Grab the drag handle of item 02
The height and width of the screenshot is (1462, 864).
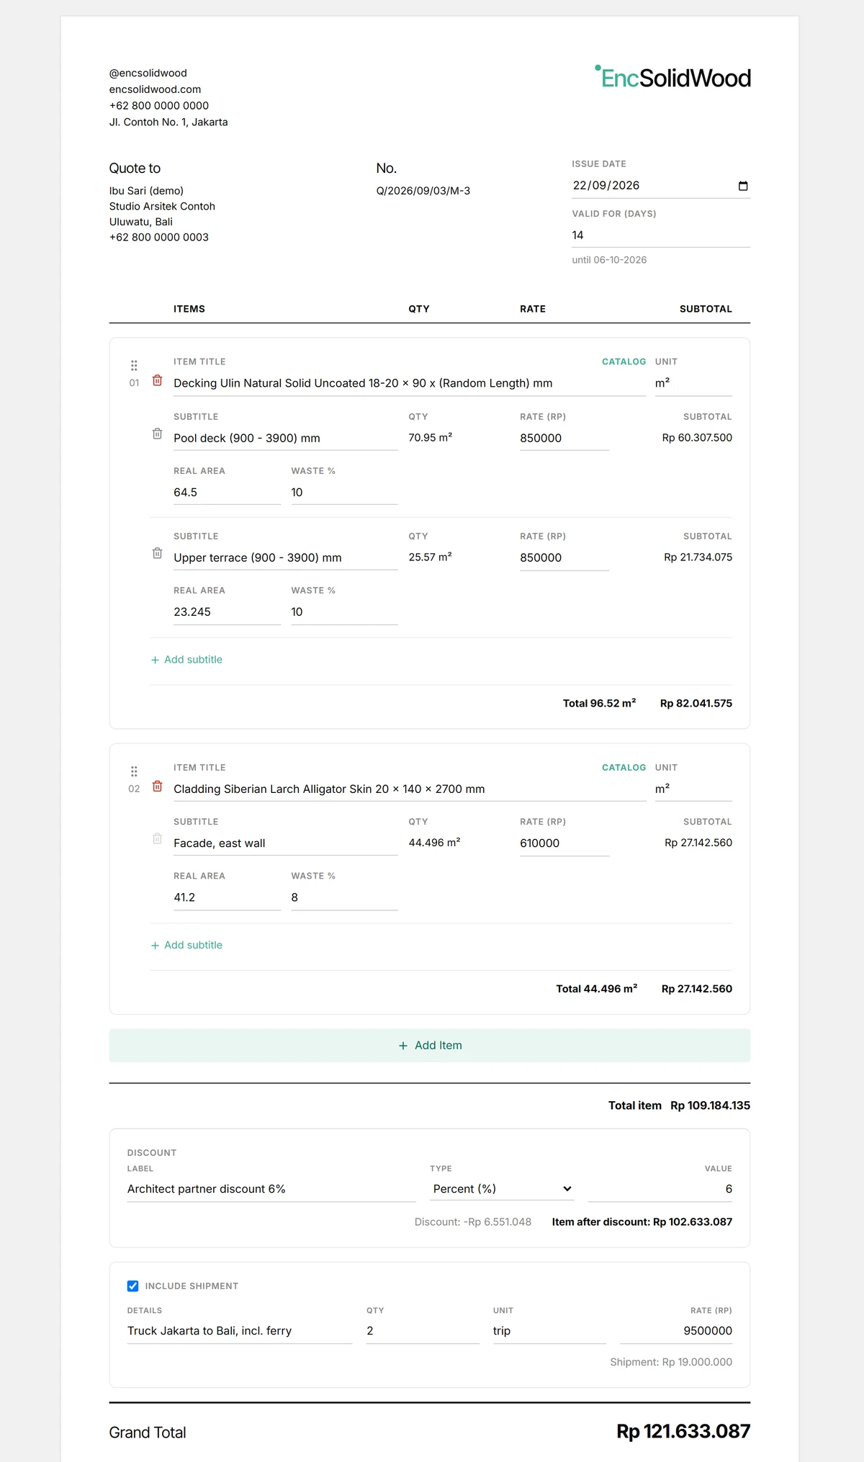click(x=134, y=771)
